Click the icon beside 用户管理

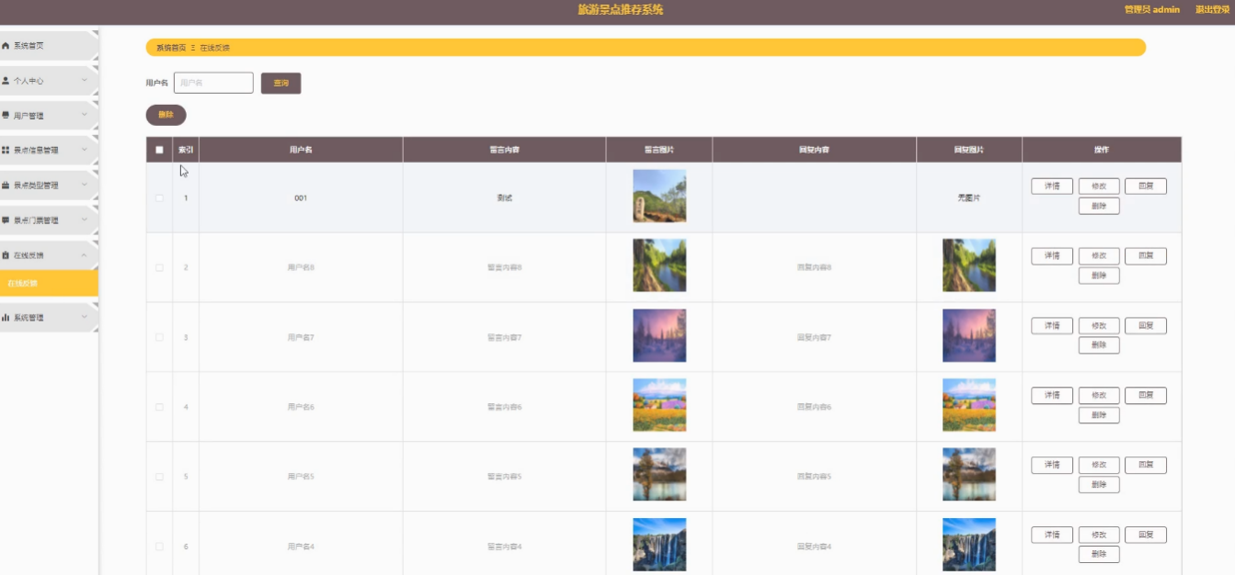(6, 116)
